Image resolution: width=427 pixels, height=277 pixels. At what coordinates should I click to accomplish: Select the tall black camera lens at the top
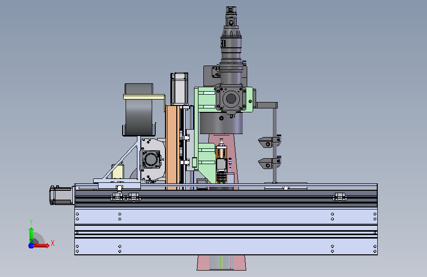(x=231, y=45)
